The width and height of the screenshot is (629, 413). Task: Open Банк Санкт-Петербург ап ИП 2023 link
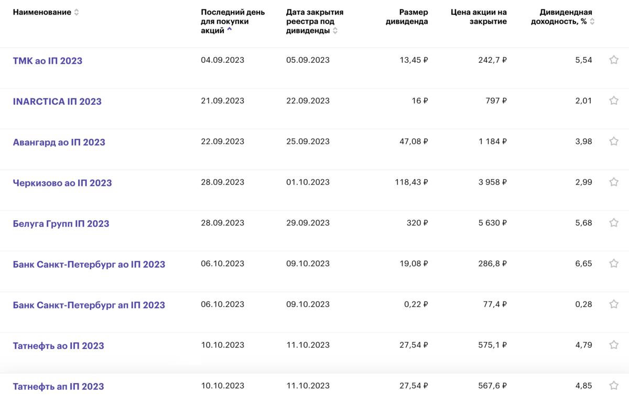coord(89,305)
